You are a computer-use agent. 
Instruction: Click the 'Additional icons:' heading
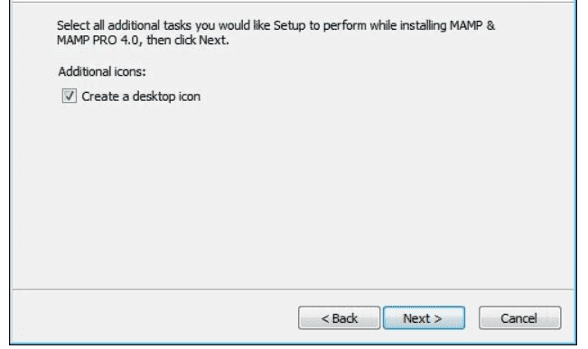pyautogui.click(x=102, y=71)
